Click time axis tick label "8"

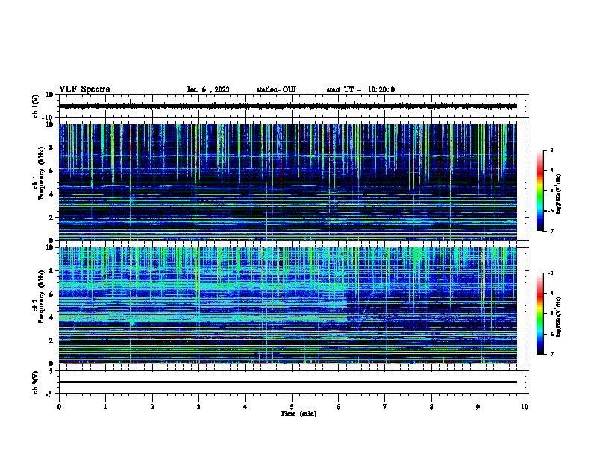click(x=431, y=407)
